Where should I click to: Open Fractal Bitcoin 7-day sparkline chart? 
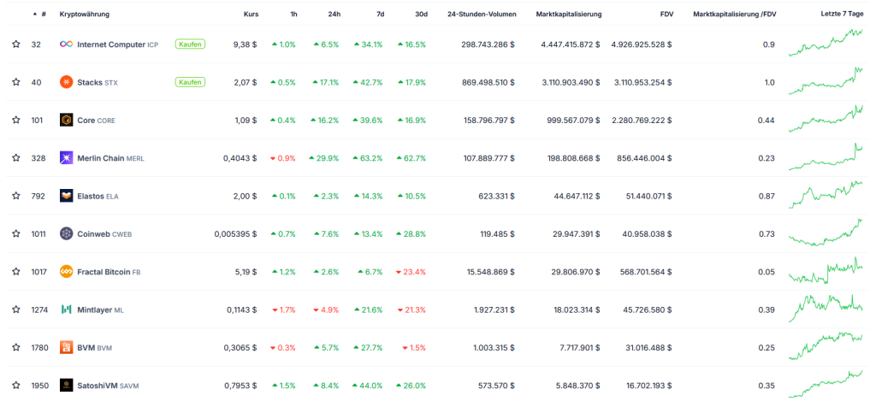click(x=826, y=271)
